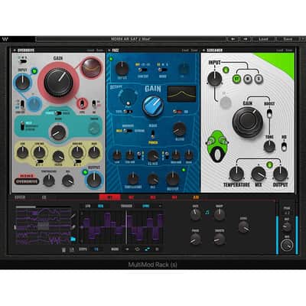Click the large round master knob at bottom right
The width and height of the screenshot is (306, 306).
(x=287, y=246)
